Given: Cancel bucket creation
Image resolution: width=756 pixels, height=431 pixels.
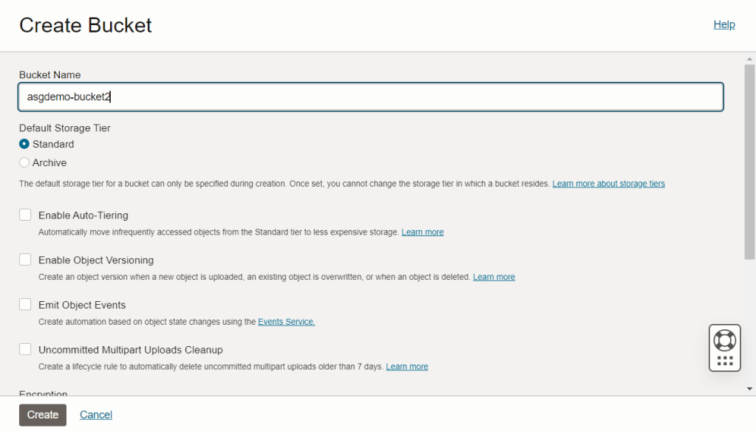Looking at the screenshot, I should click(96, 415).
